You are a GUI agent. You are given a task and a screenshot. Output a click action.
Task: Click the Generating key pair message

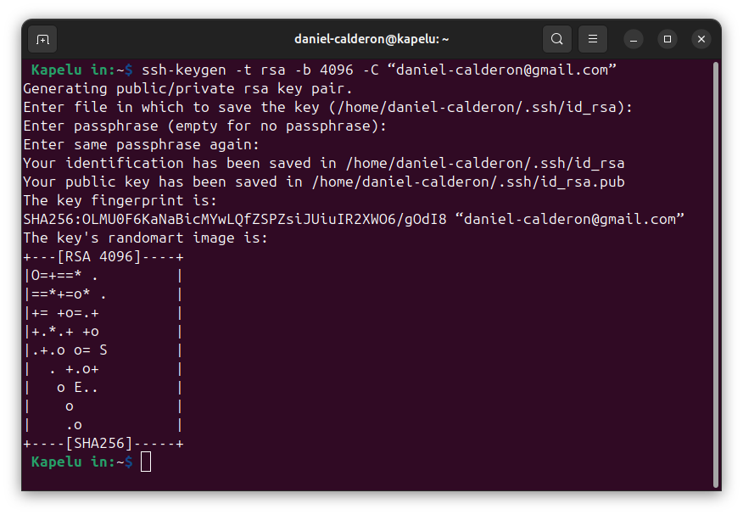tap(187, 88)
